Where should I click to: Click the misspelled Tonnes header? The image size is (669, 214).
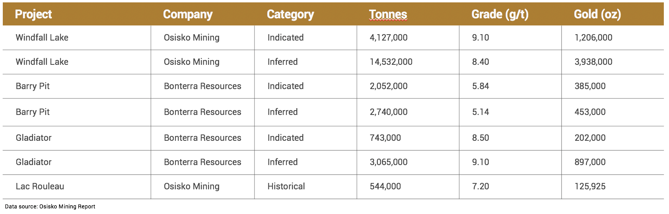coord(388,14)
